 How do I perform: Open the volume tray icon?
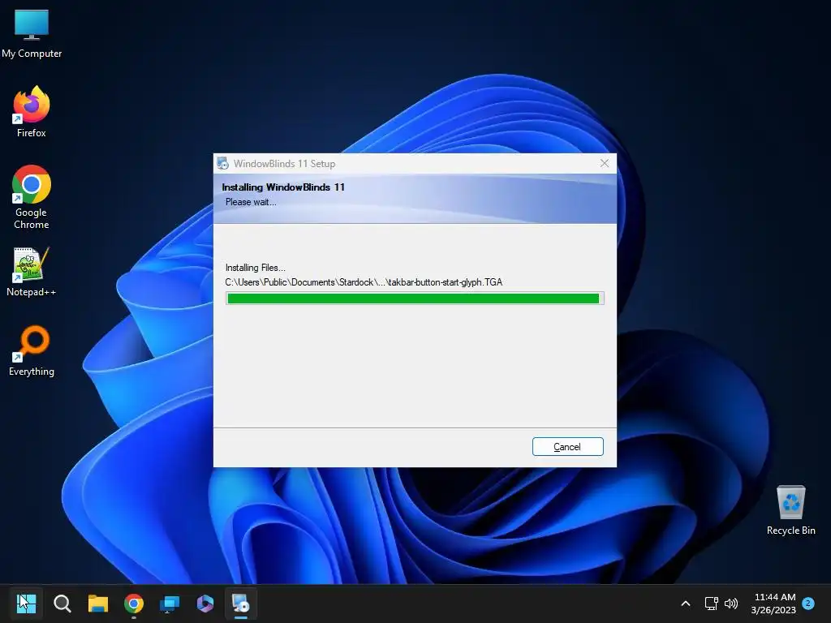(731, 604)
